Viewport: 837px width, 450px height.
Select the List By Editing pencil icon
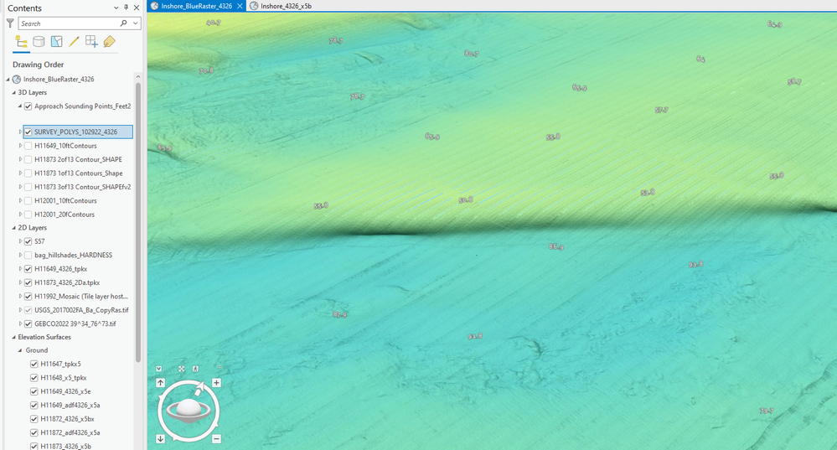(x=75, y=42)
